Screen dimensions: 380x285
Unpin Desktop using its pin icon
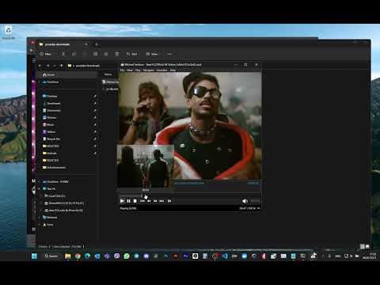pyautogui.click(x=95, y=96)
